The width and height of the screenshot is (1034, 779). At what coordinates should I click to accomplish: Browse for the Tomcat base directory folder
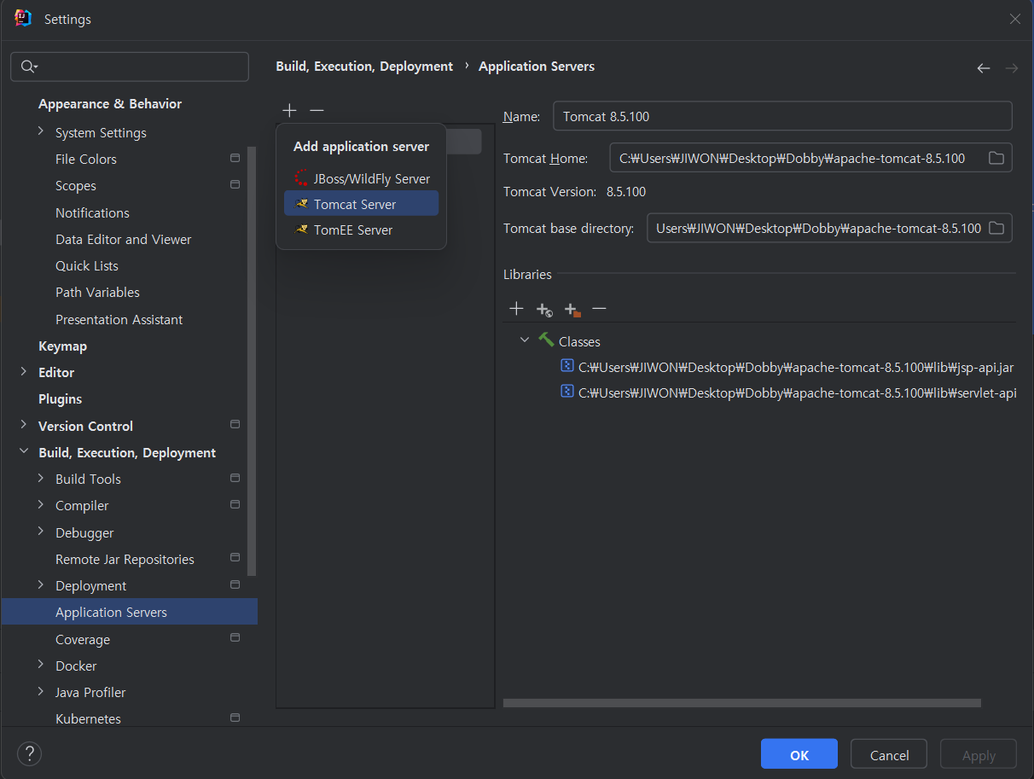click(996, 228)
